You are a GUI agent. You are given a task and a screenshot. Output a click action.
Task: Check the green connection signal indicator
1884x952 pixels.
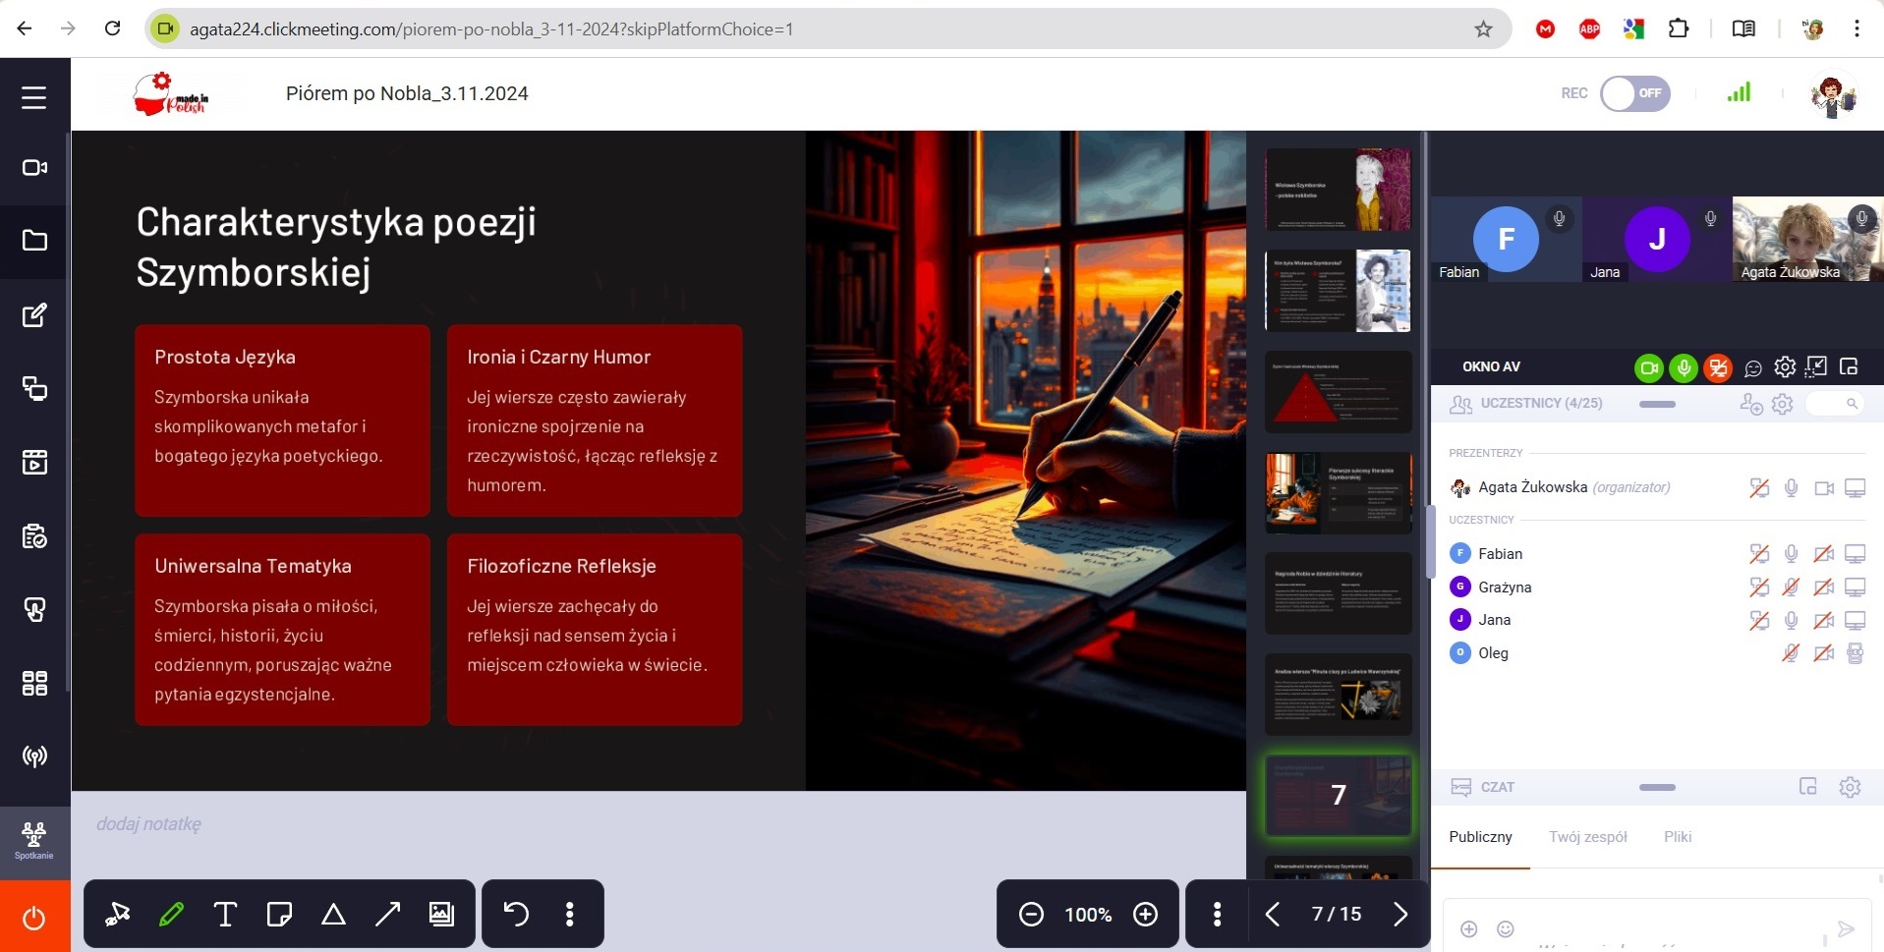(1739, 92)
